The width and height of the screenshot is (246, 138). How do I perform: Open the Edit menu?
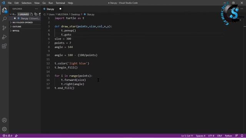(x=17, y=3)
